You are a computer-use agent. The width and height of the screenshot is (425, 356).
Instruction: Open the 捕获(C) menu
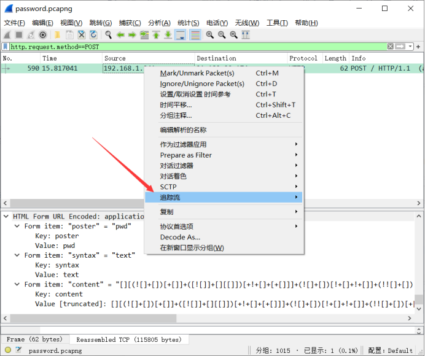pyautogui.click(x=130, y=23)
